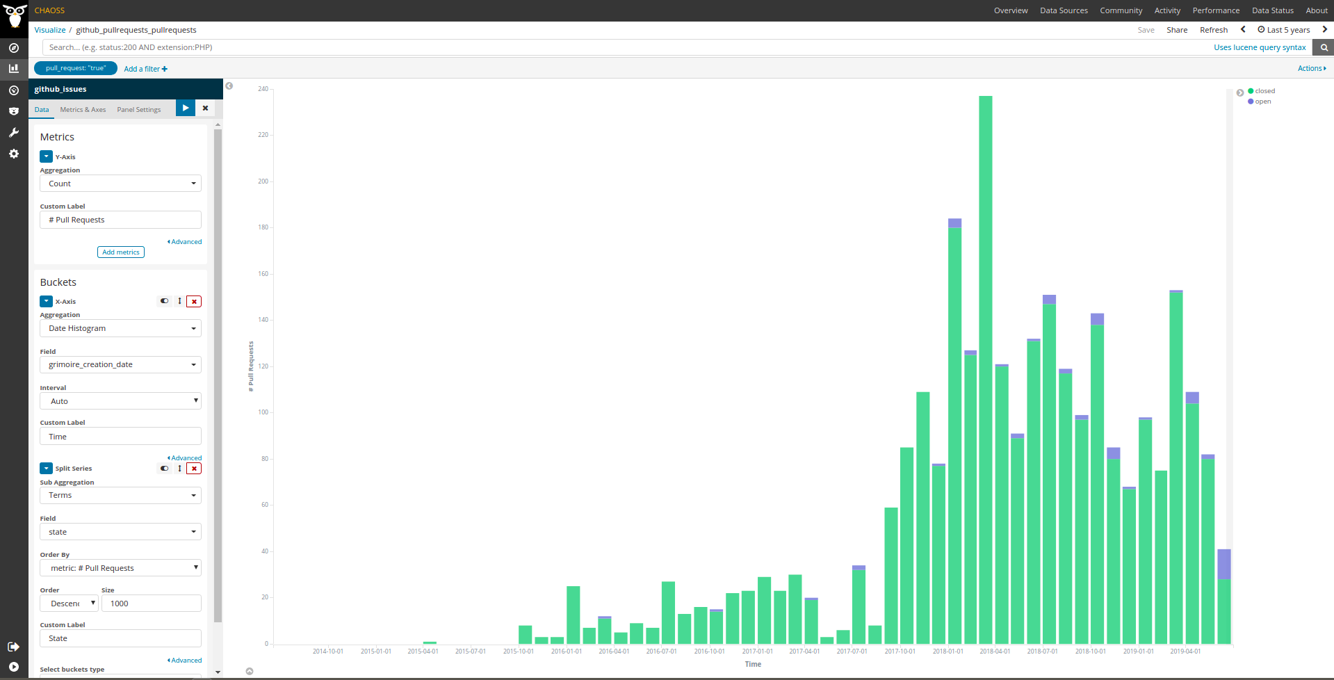
Task: Open the Last 5 years time picker
Action: pyautogui.click(x=1284, y=30)
